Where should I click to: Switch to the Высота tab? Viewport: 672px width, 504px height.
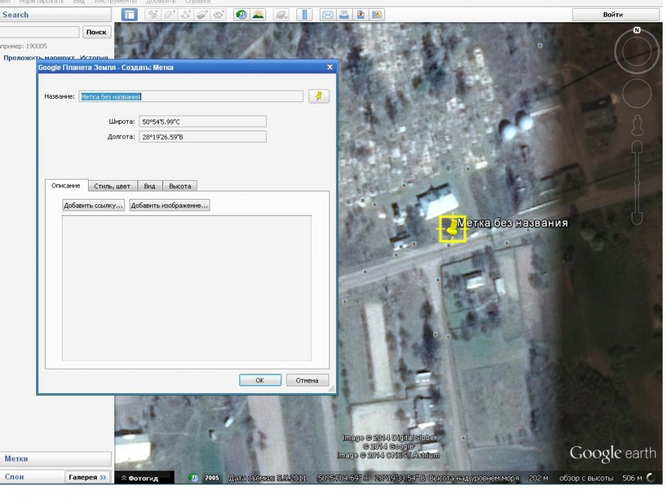pos(180,186)
